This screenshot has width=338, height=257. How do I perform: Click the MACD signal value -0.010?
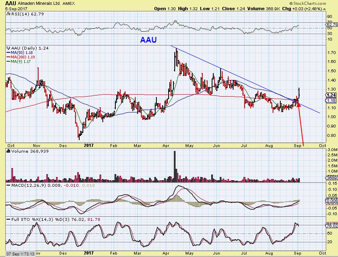(72, 186)
